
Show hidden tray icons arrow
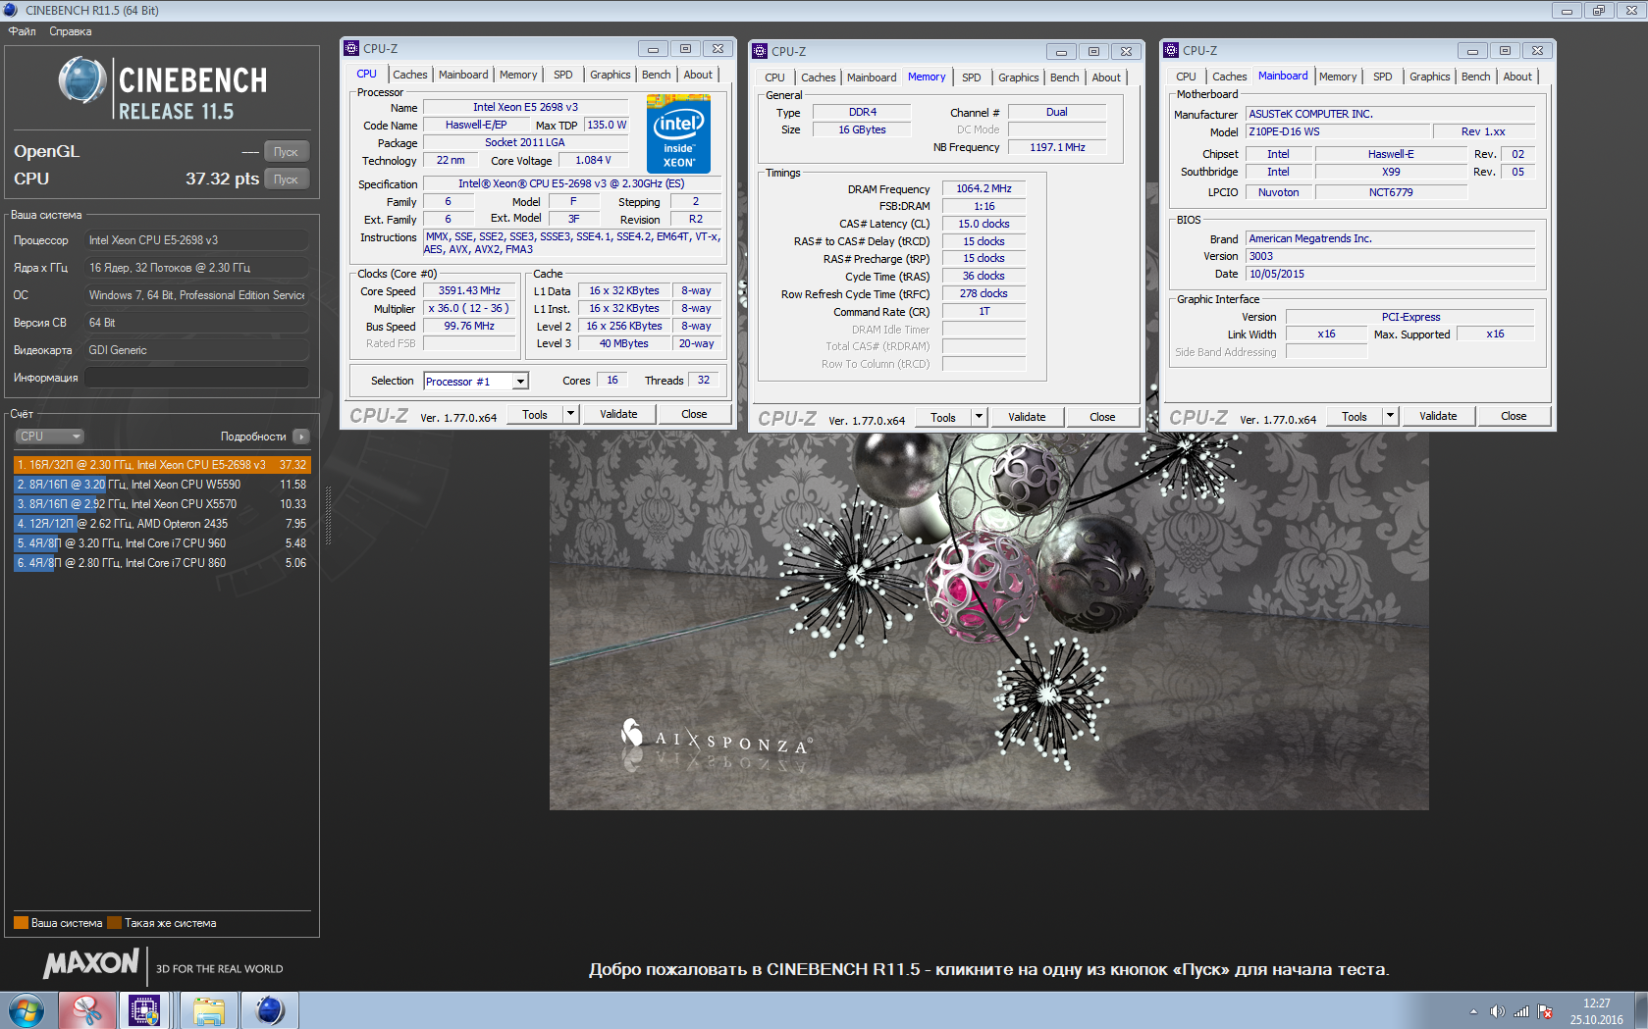[x=1473, y=1011]
